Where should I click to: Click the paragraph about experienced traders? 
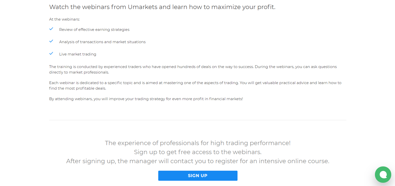(193, 69)
